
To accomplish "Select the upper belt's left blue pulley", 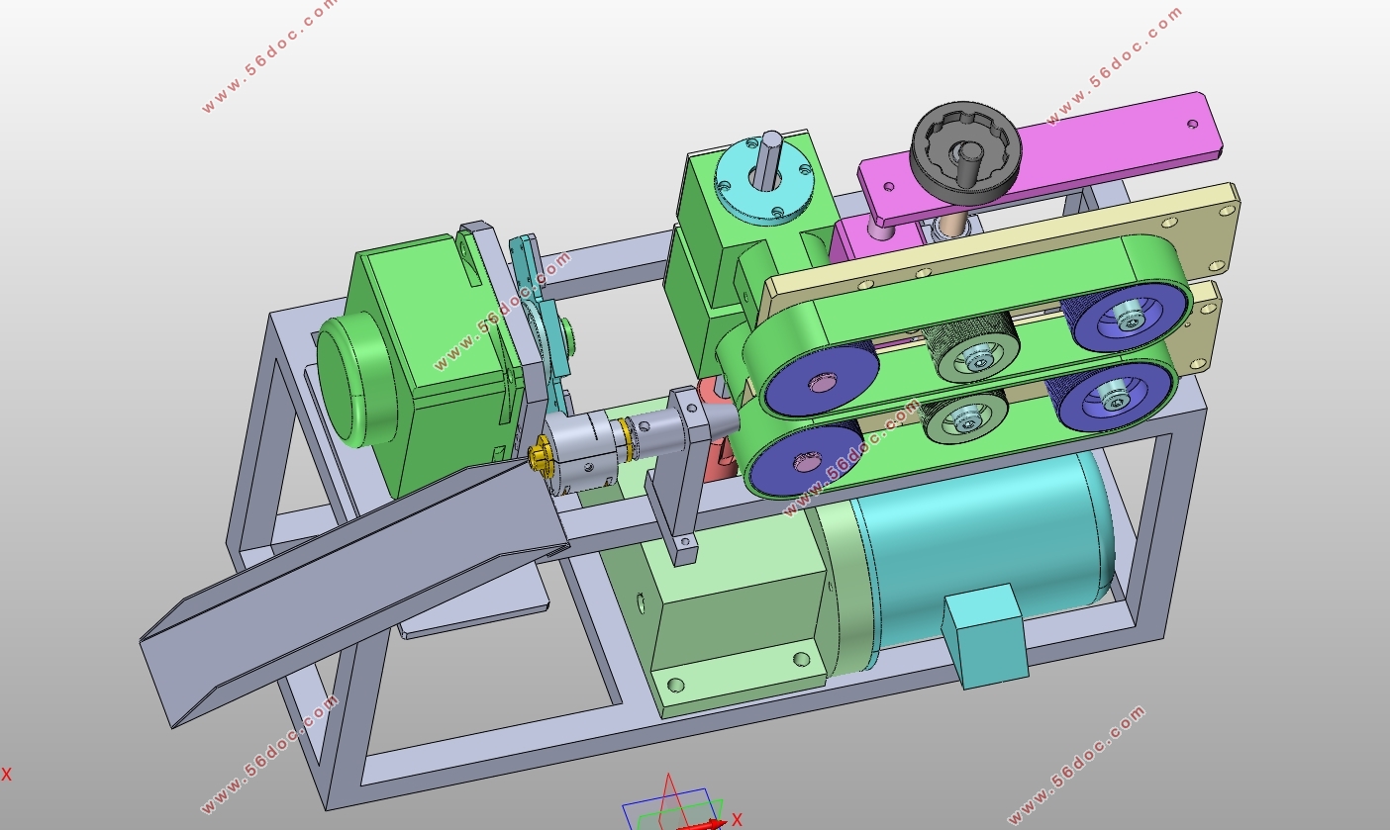I will (822, 382).
